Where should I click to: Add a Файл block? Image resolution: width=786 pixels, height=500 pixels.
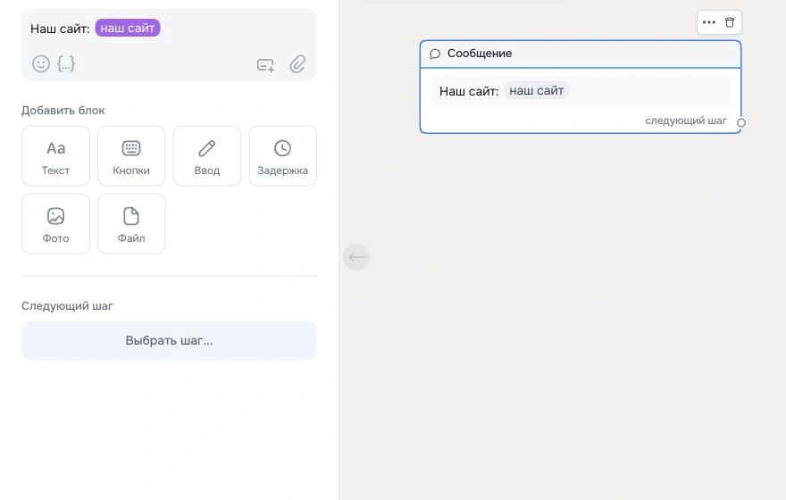(x=131, y=223)
